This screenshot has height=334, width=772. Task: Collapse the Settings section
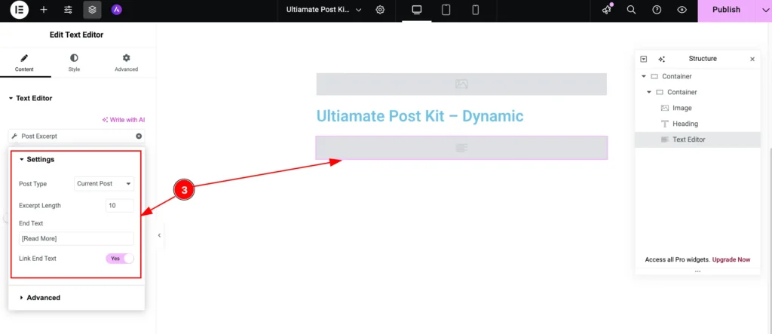40,160
